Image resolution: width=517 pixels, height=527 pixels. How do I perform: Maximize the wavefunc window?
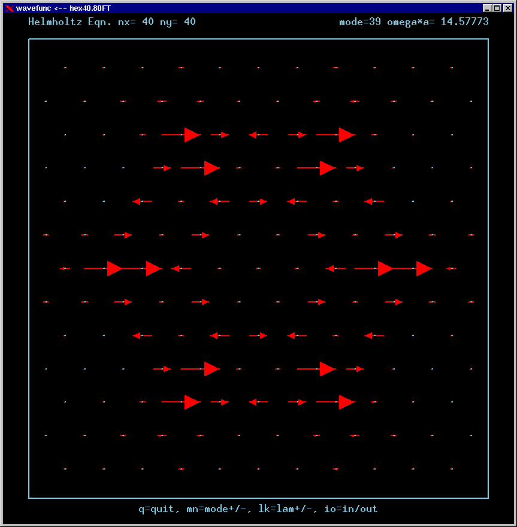[497, 8]
